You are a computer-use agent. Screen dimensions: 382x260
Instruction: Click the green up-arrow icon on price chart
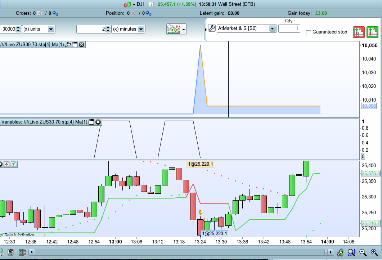click(13, 164)
